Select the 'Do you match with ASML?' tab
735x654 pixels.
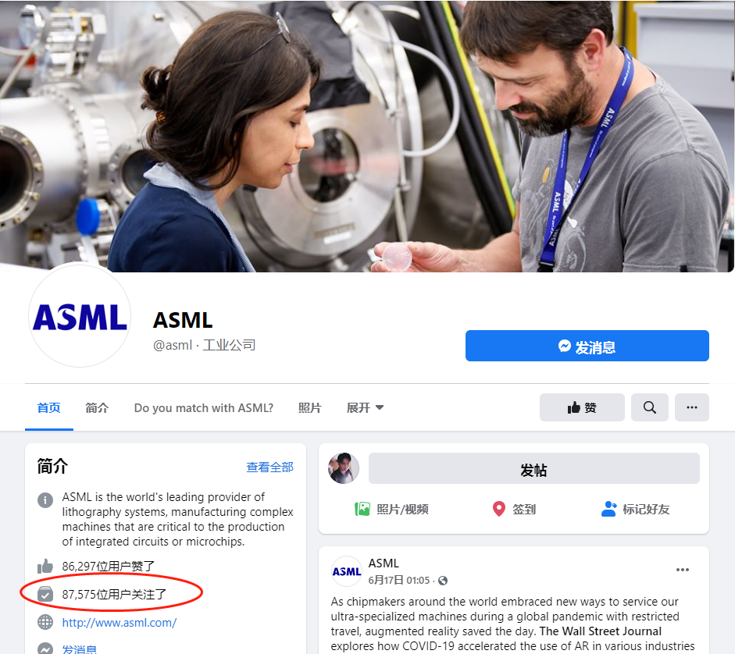(x=203, y=407)
